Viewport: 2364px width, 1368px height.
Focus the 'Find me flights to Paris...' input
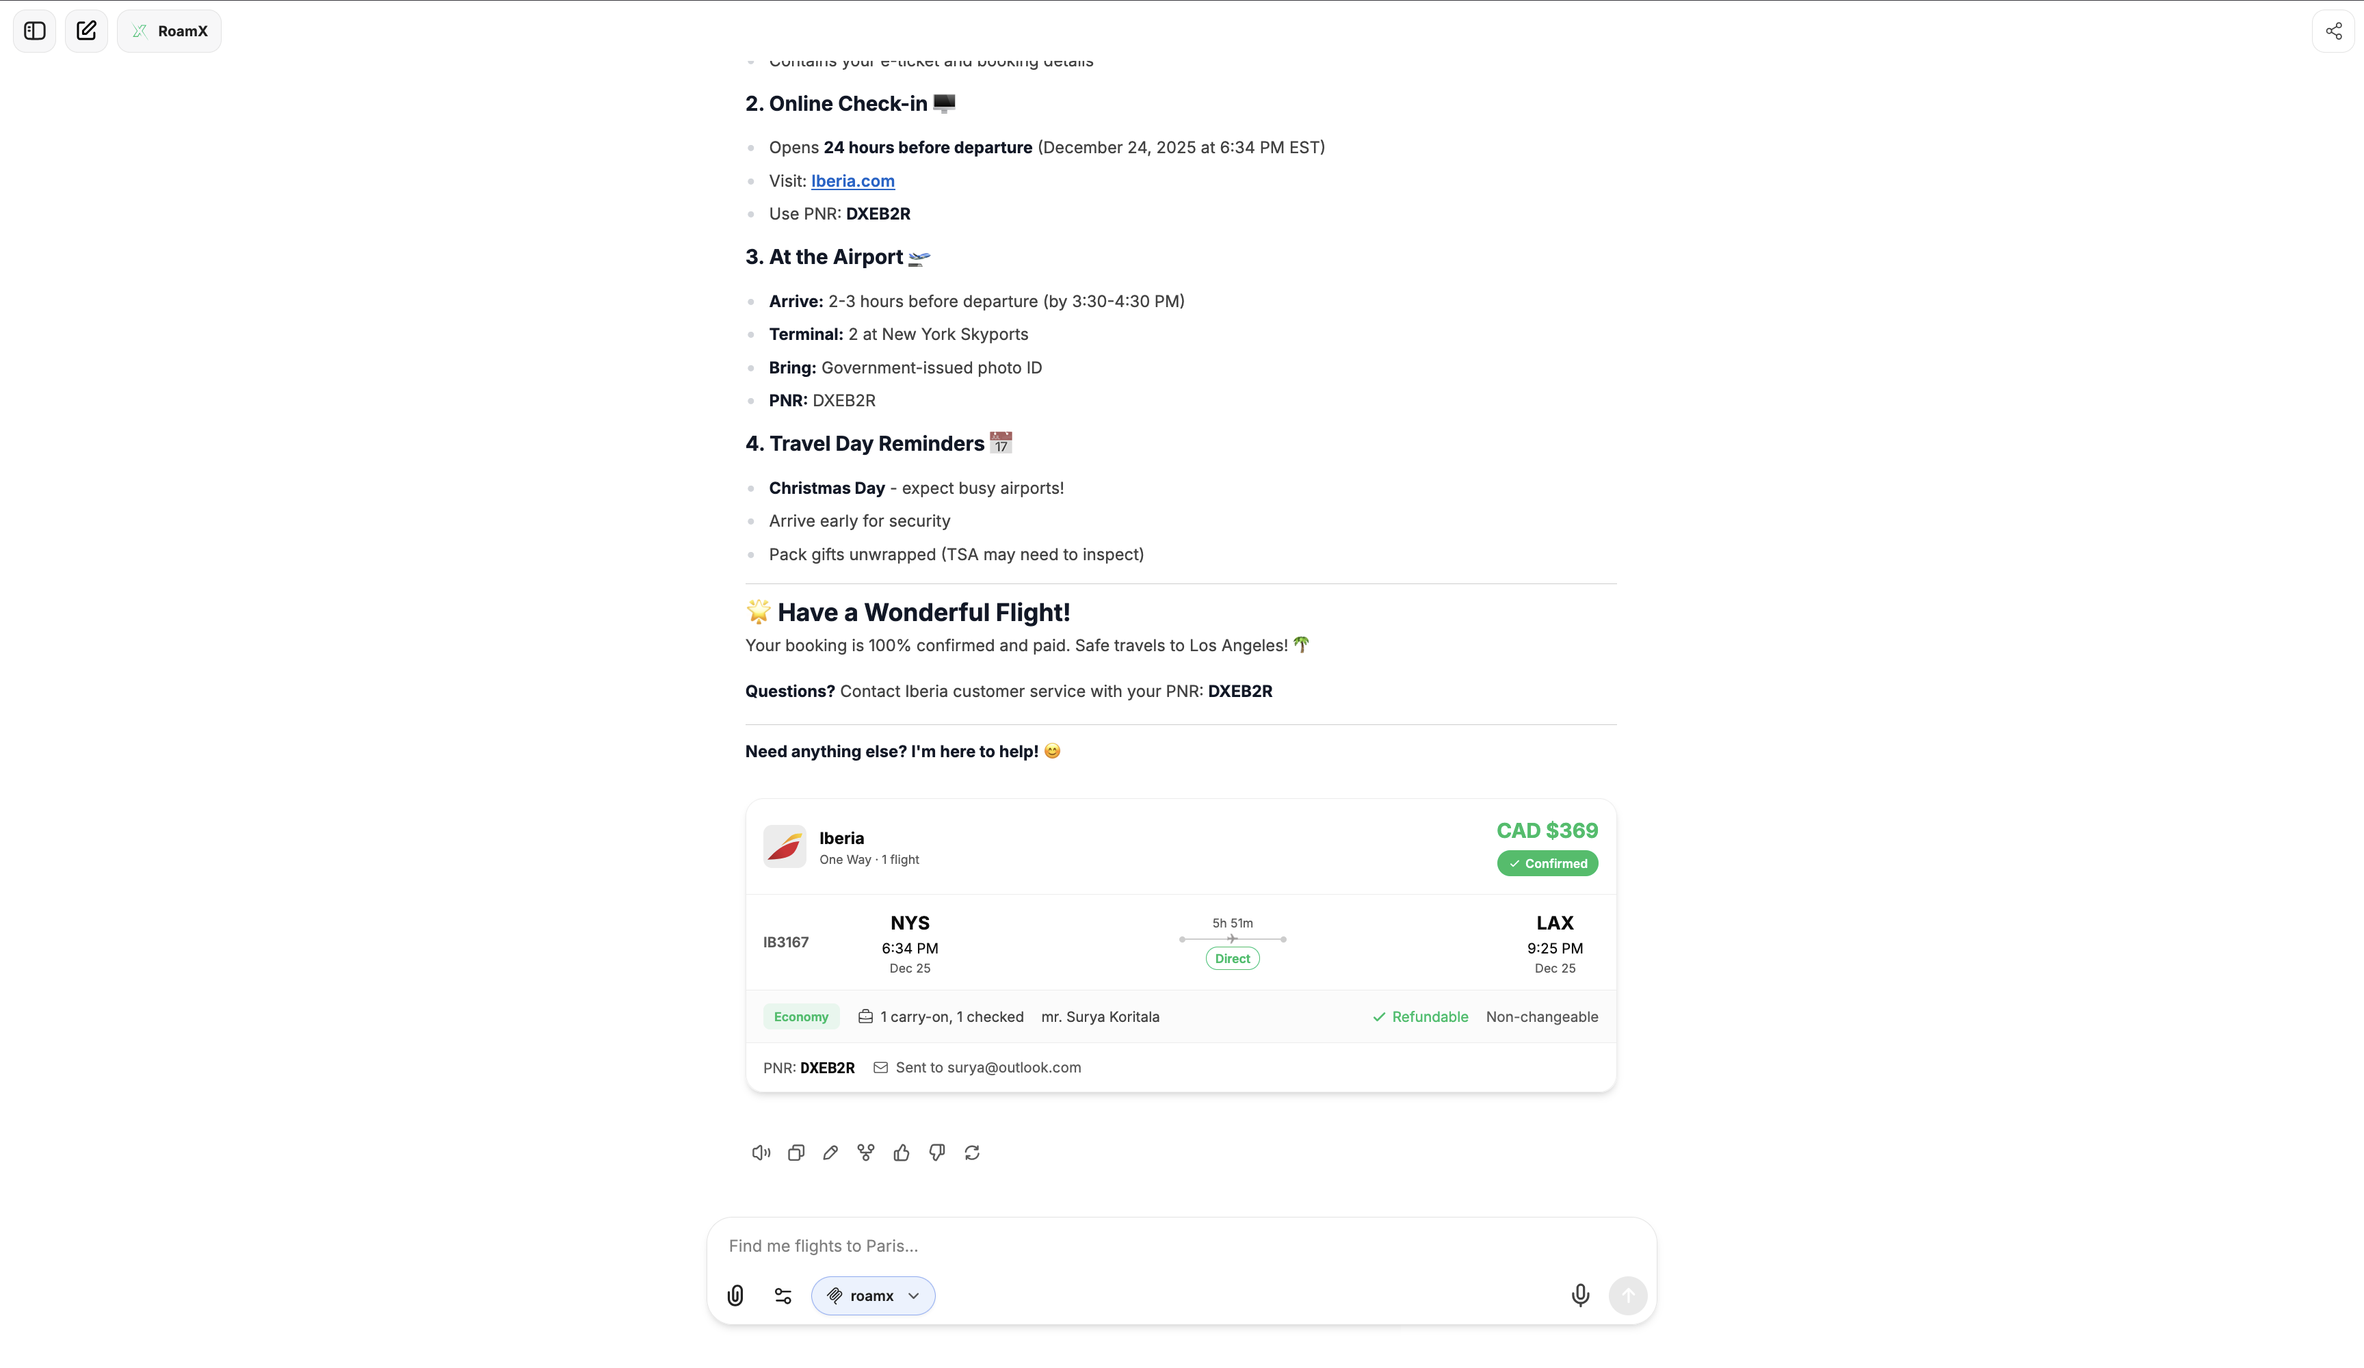coord(1180,1246)
